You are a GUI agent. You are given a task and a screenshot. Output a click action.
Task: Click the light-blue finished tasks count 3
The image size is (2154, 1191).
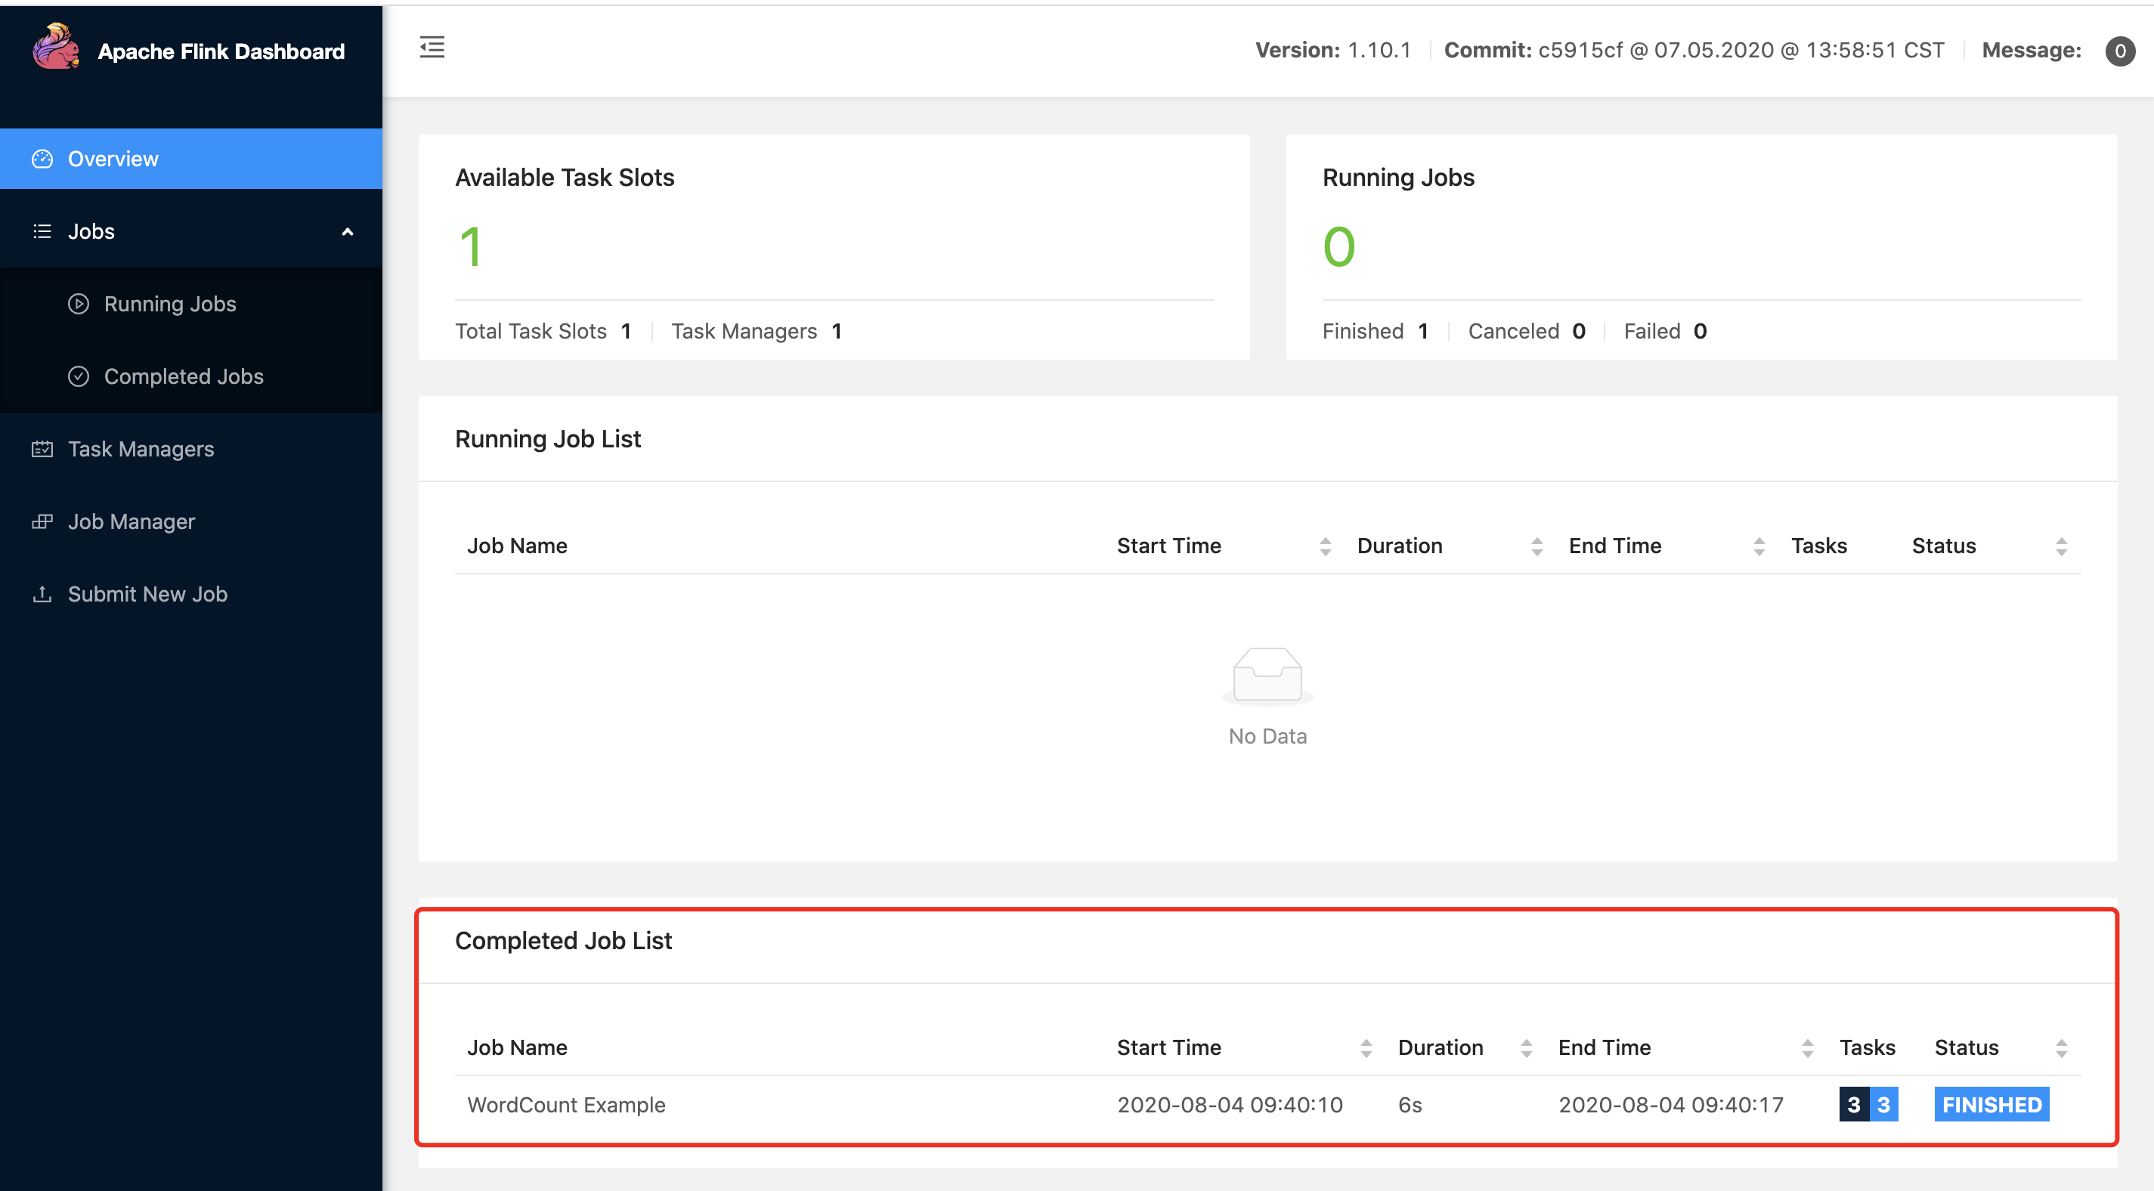click(1884, 1105)
